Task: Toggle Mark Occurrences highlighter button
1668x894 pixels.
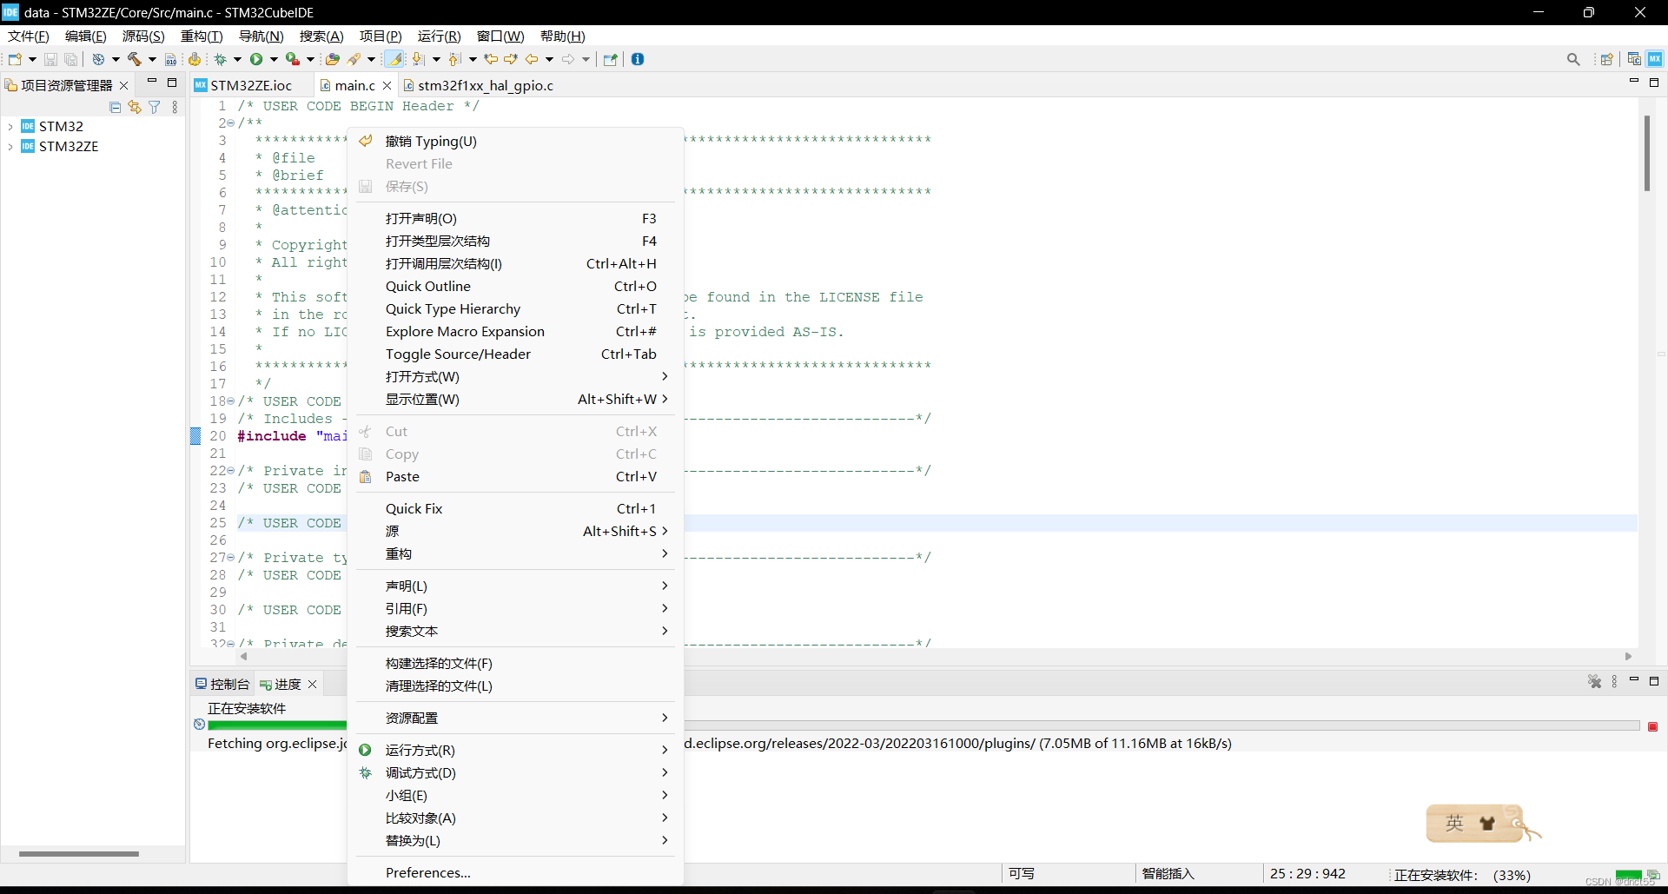Action: pos(394,59)
